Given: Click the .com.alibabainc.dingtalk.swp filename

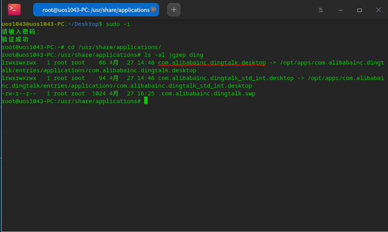Looking at the screenshot, I should click(207, 93).
